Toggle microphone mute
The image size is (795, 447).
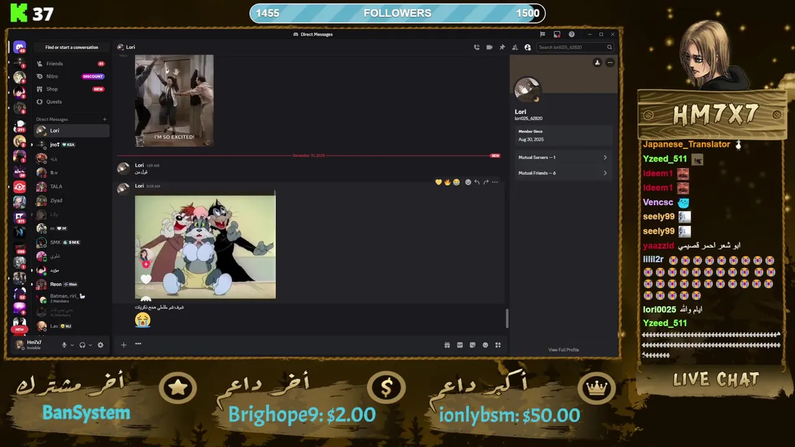click(64, 345)
